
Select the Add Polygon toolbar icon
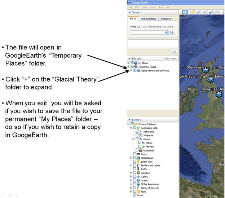199,12
